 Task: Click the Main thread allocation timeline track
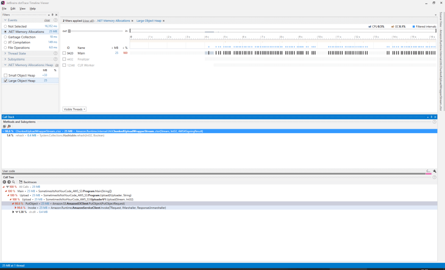[x=283, y=53]
